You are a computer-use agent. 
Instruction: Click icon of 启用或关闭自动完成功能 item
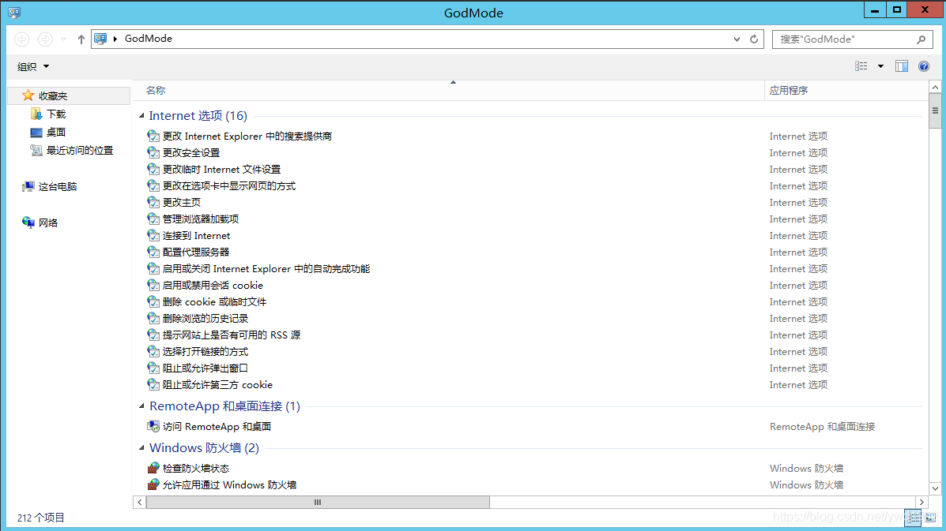point(153,268)
